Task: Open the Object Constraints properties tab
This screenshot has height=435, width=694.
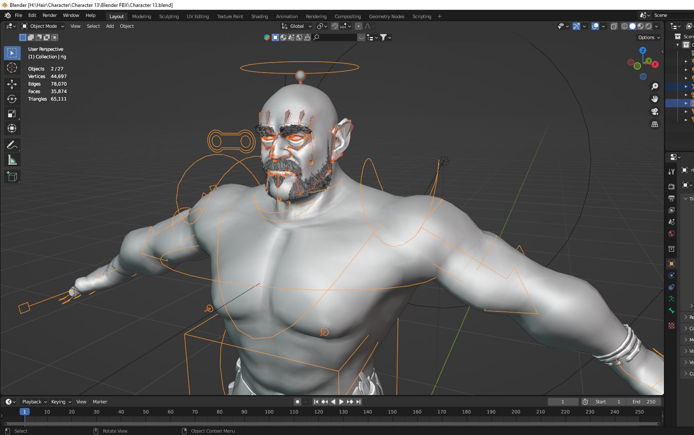Action: (671, 287)
